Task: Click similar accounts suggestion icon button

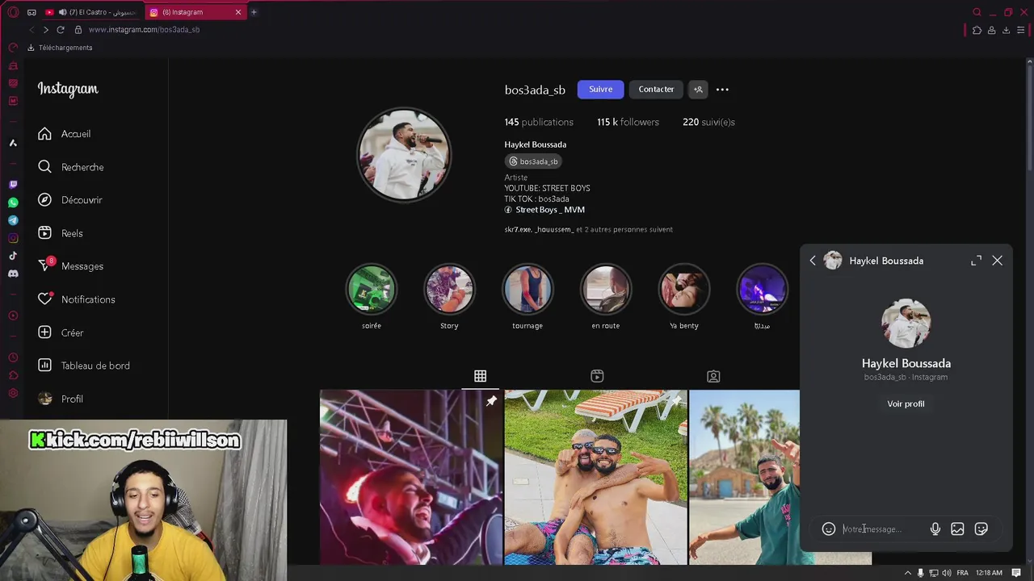Action: click(x=698, y=90)
